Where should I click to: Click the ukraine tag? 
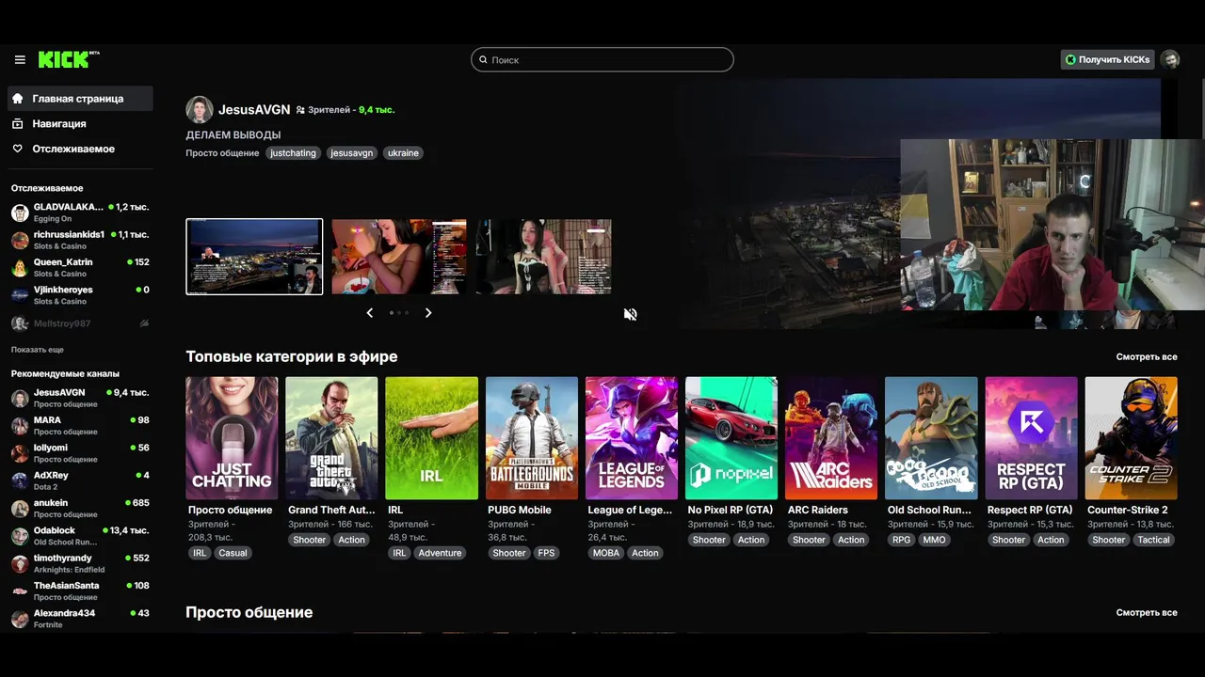click(x=403, y=153)
